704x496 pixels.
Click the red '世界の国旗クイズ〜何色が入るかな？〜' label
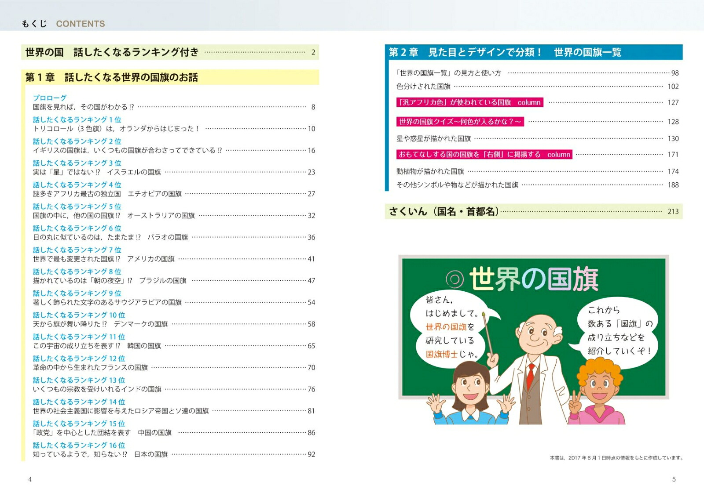coord(460,122)
